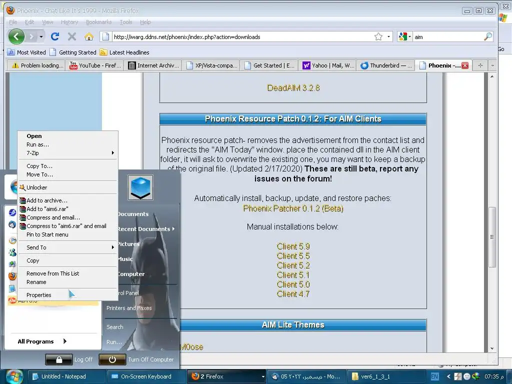Open the Bookmarks menu
This screenshot has width=512, height=384.
pyautogui.click(x=98, y=22)
